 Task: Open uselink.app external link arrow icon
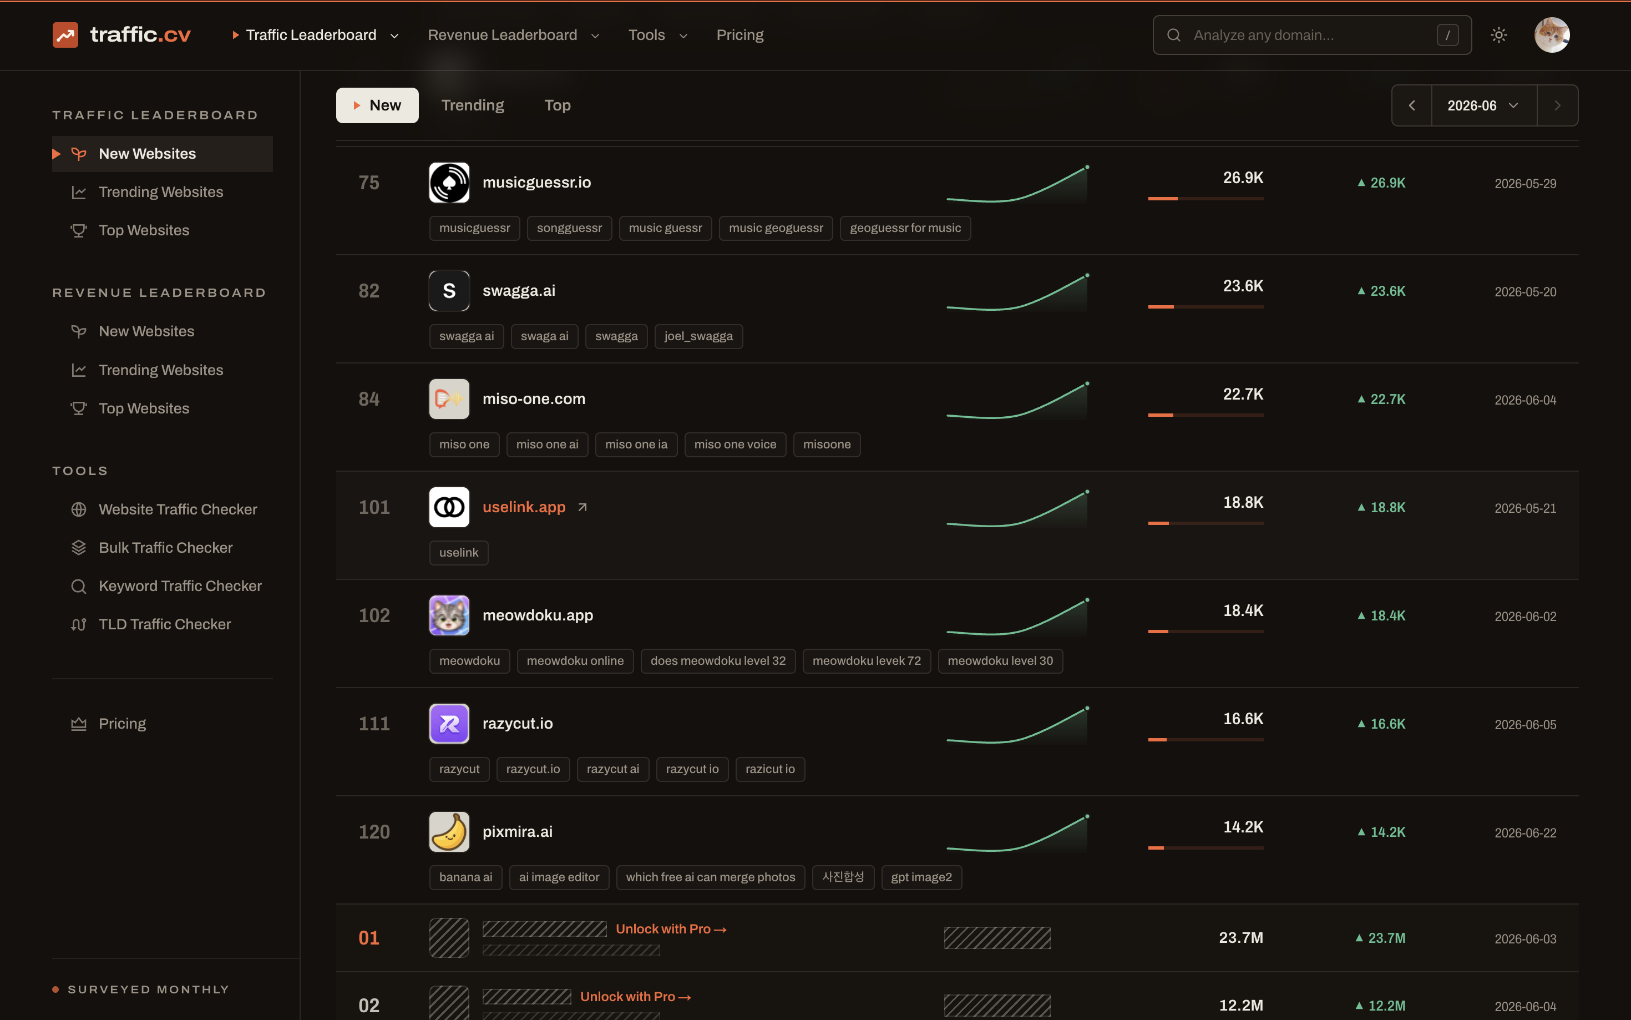click(582, 507)
